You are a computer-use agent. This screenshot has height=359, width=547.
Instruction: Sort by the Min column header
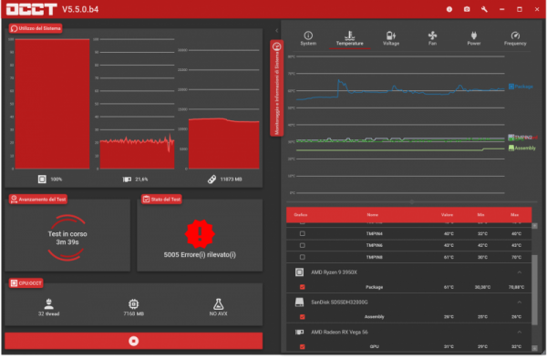(481, 215)
